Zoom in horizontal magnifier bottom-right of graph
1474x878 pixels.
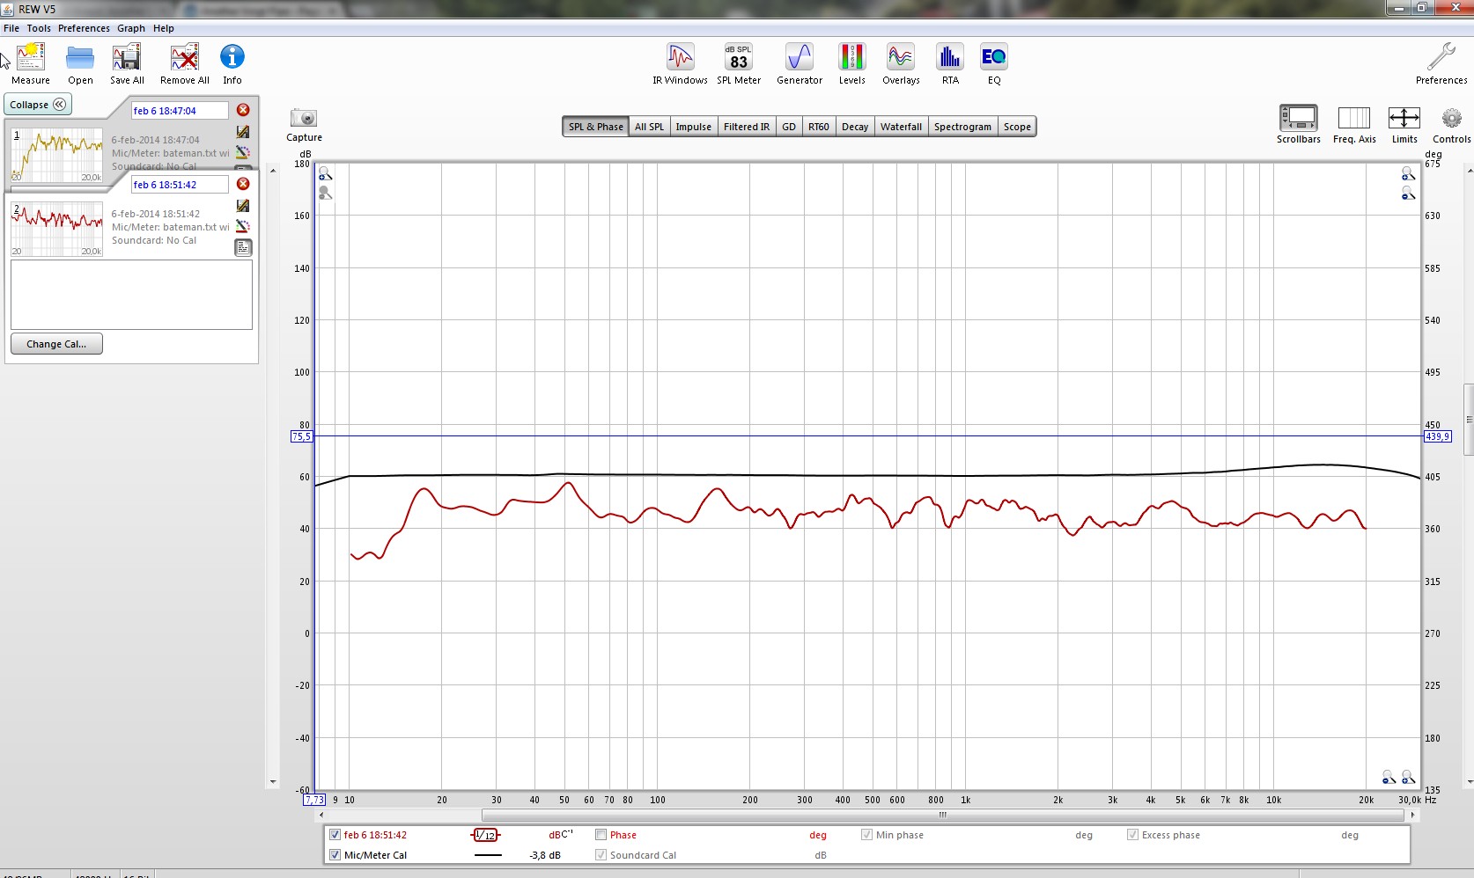point(1408,777)
